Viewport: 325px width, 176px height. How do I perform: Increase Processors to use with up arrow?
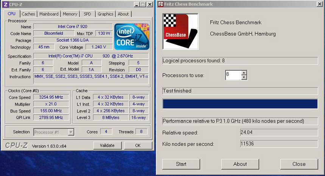[x=244, y=73]
